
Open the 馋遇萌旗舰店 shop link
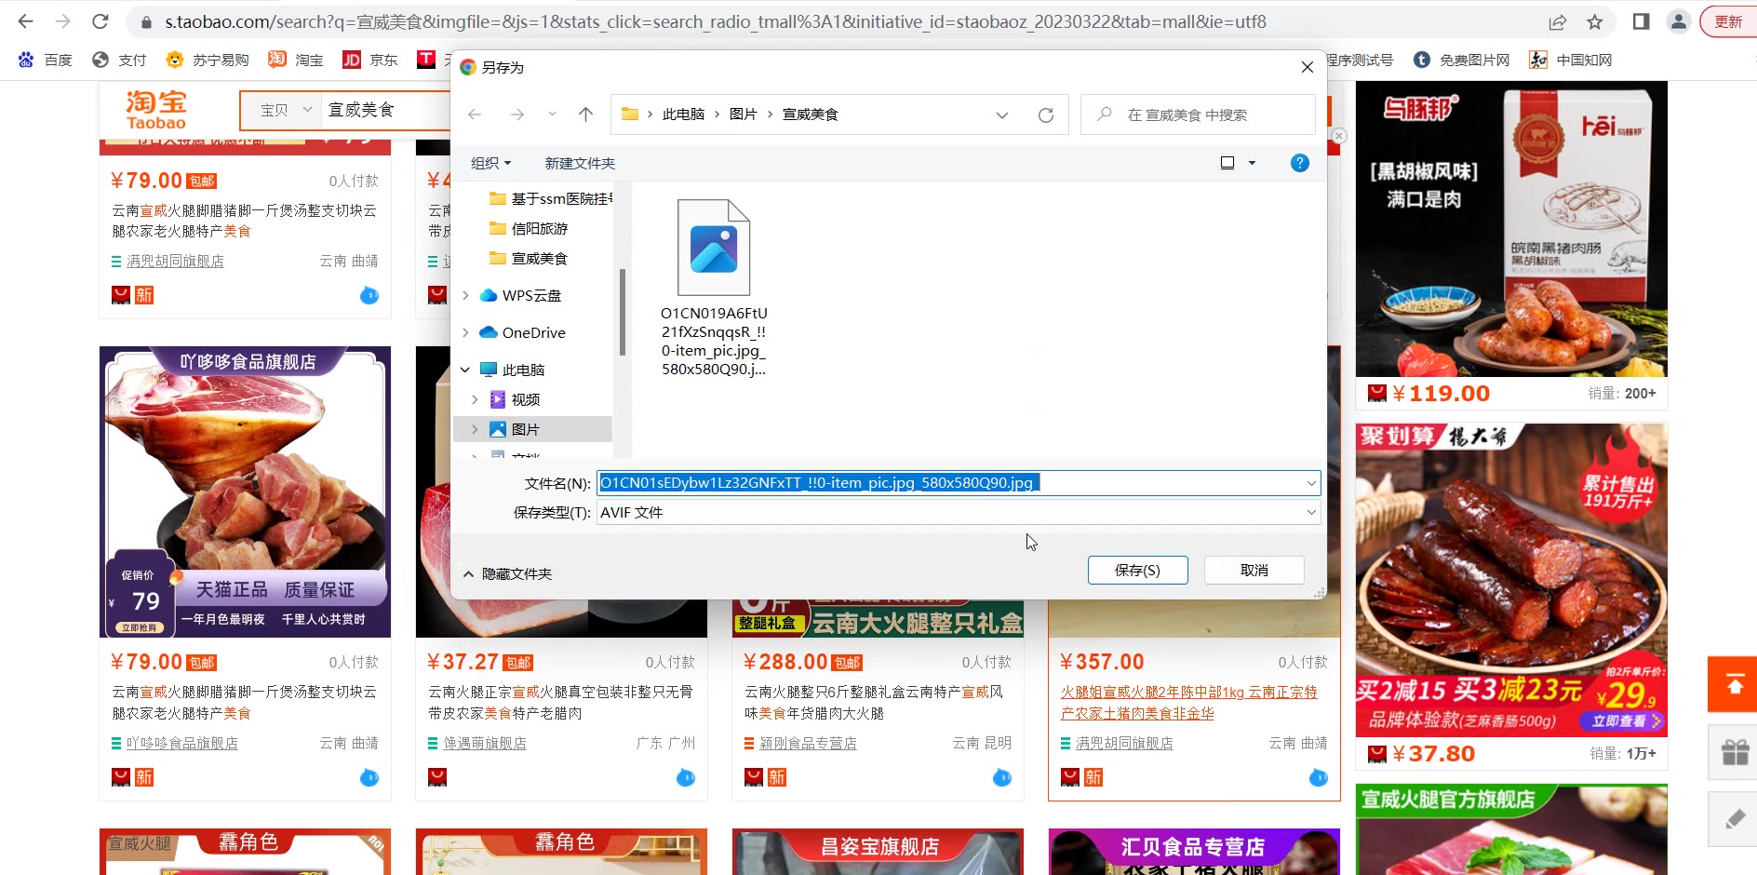point(485,744)
